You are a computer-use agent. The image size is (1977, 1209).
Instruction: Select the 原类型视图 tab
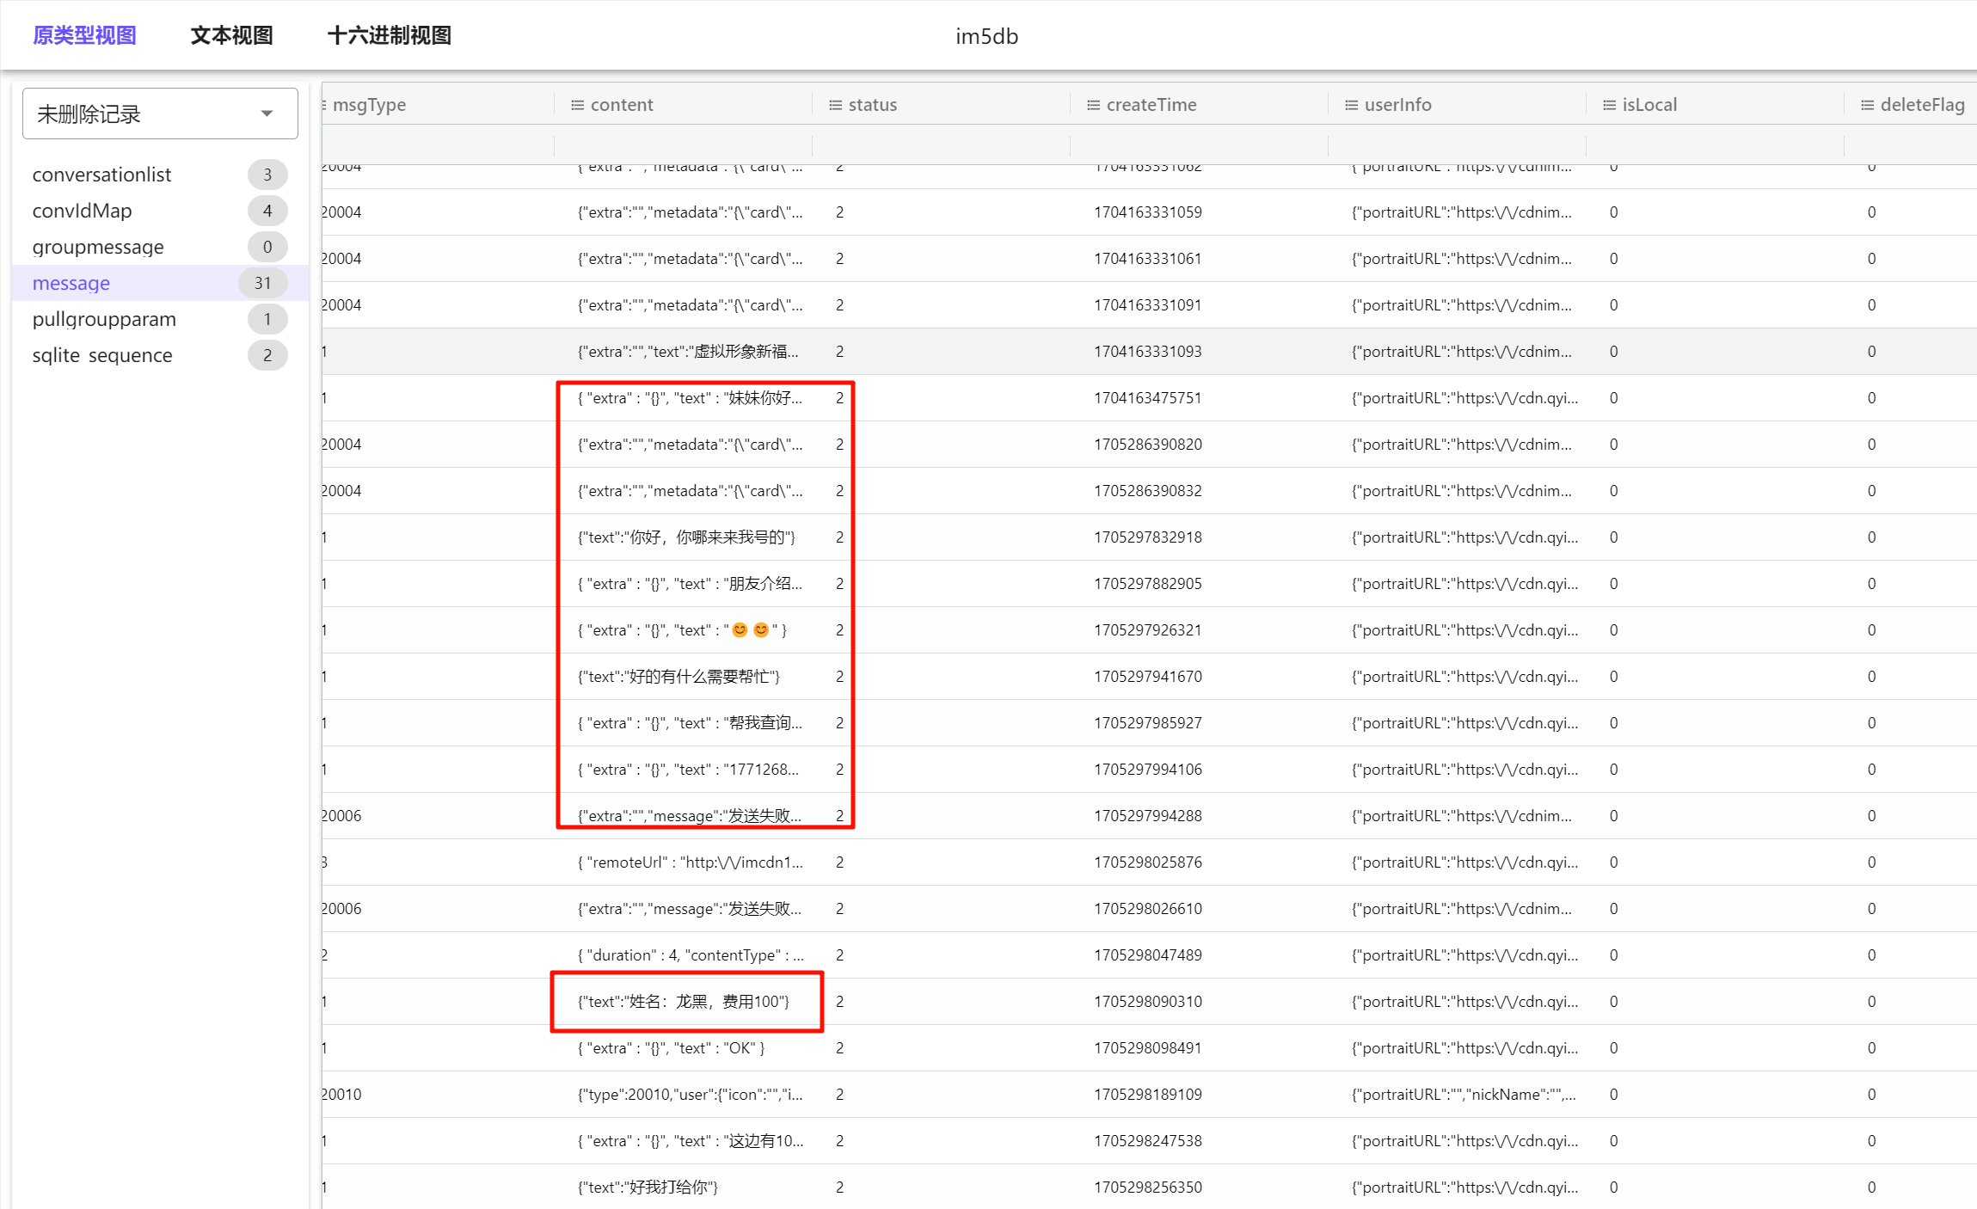tap(84, 35)
